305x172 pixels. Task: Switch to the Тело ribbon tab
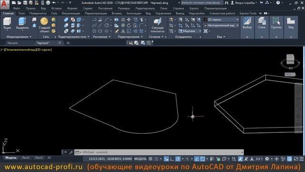pyautogui.click(x=21, y=13)
